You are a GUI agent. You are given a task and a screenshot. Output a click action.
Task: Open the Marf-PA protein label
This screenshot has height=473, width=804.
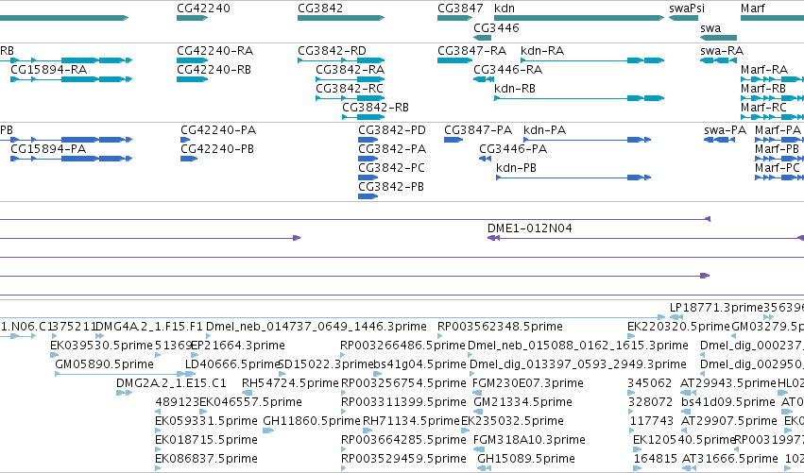pos(778,130)
